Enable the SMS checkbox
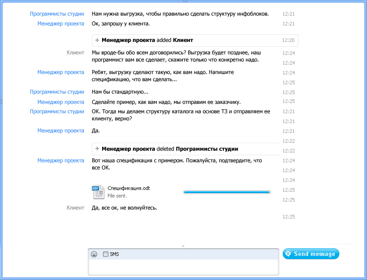 tap(106, 254)
